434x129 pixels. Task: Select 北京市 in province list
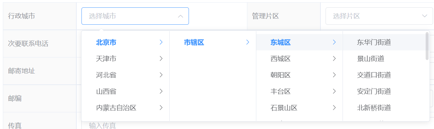tap(106, 42)
